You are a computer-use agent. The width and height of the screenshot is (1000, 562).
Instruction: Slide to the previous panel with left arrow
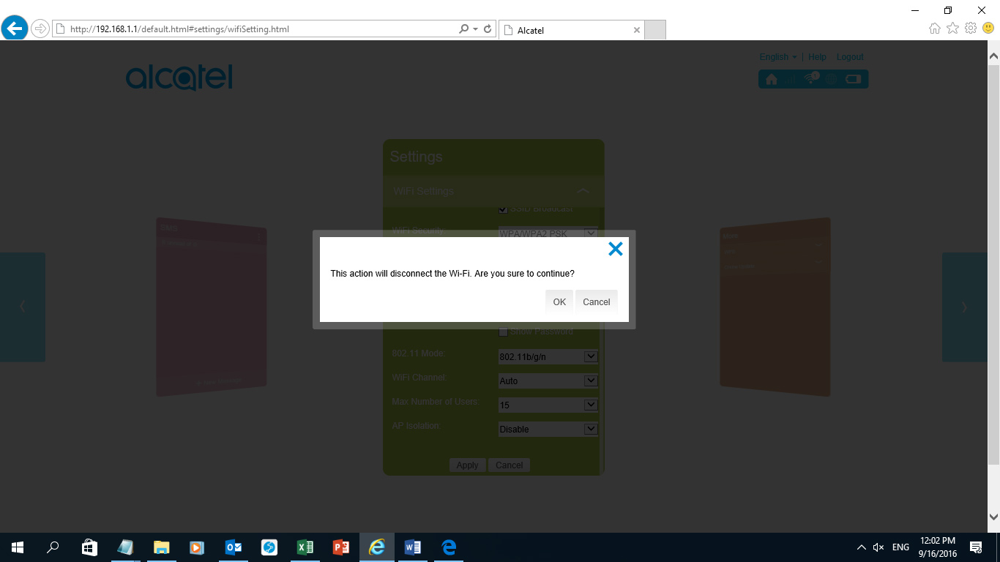pyautogui.click(x=22, y=307)
